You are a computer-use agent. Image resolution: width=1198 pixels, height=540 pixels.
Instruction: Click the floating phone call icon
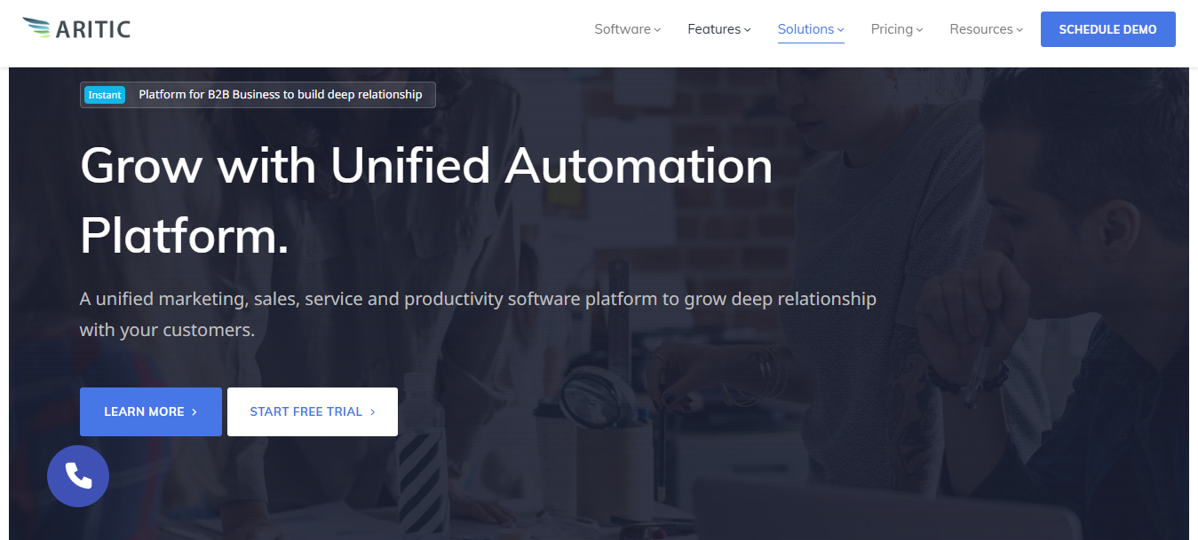click(x=78, y=476)
